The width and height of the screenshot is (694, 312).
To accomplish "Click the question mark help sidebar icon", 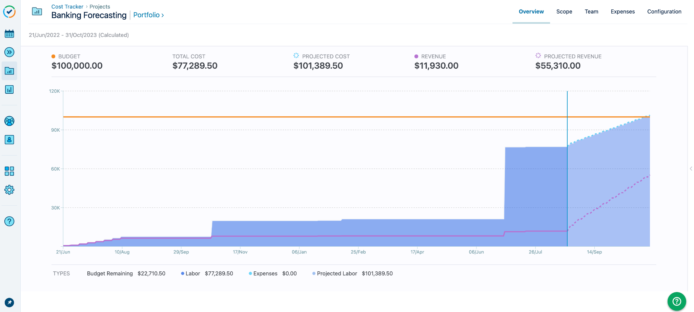I will [x=9, y=221].
